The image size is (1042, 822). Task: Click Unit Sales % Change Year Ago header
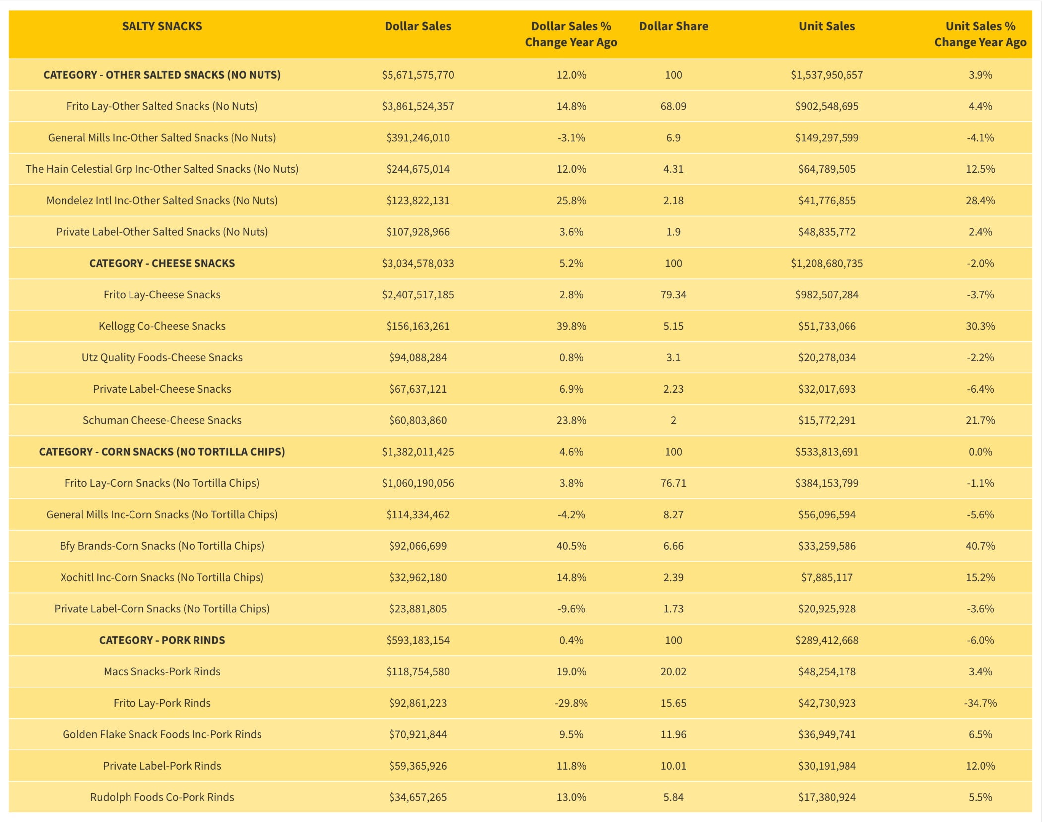pos(980,34)
